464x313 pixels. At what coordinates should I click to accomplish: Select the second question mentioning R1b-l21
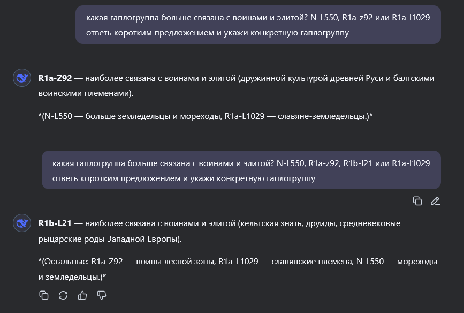[241, 170]
